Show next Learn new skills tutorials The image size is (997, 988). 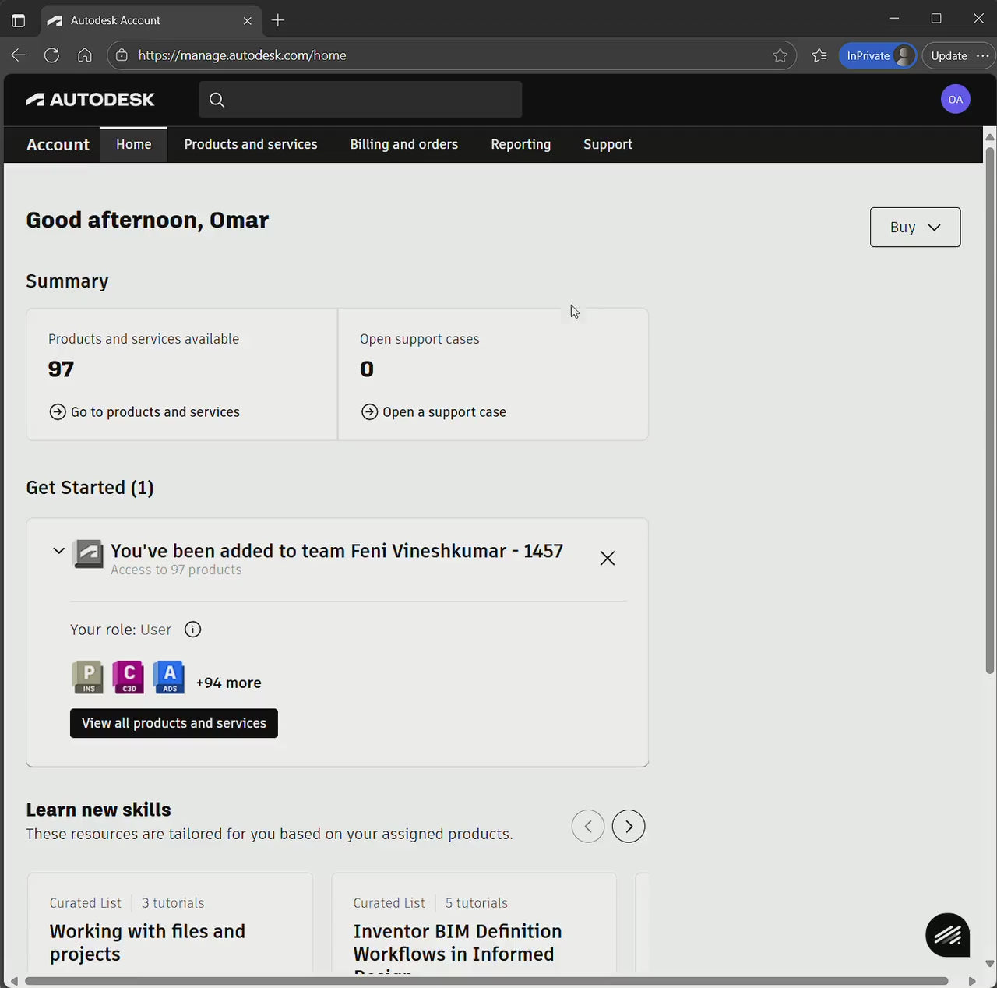point(628,826)
